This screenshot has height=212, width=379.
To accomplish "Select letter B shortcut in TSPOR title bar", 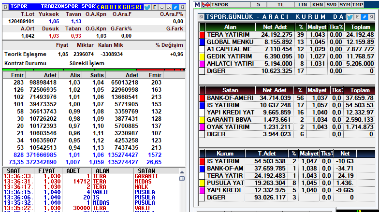I will pyautogui.click(x=112, y=7).
